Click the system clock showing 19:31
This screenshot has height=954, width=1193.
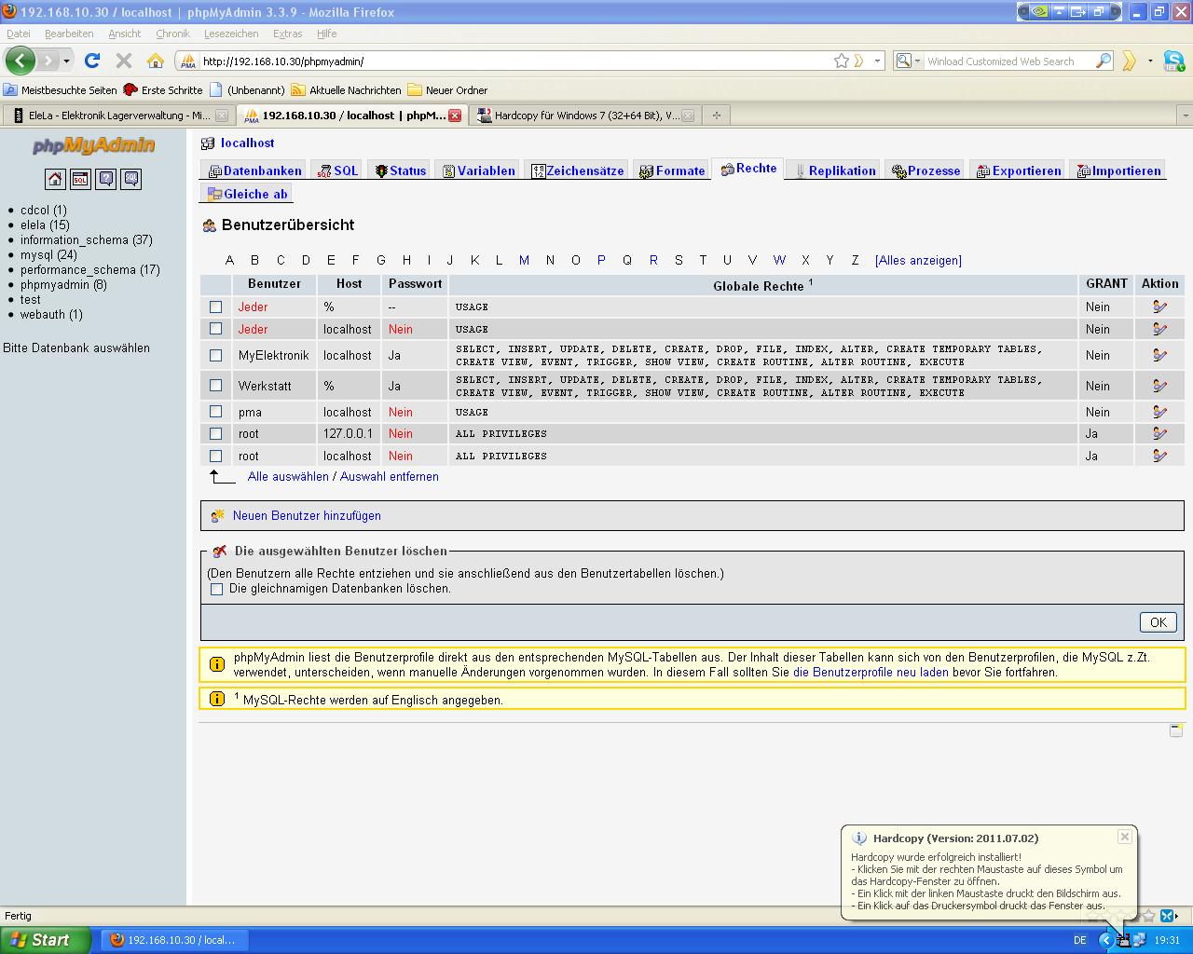tap(1167, 940)
